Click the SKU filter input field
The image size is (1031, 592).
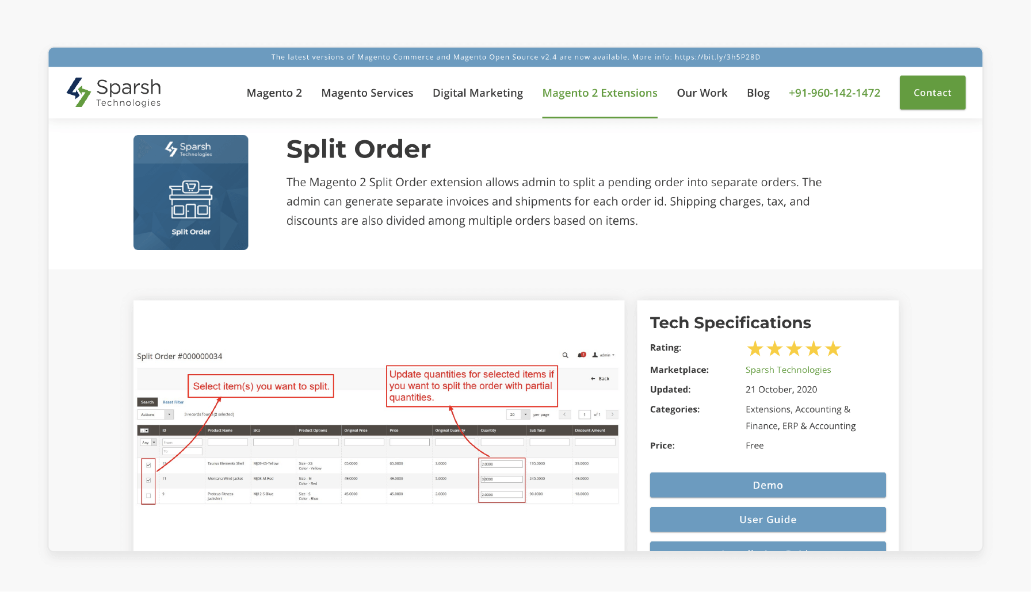tap(273, 443)
